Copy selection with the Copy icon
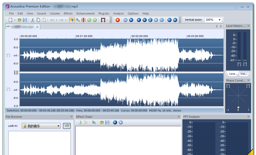The height and width of the screenshot is (155, 256). pos(38,20)
